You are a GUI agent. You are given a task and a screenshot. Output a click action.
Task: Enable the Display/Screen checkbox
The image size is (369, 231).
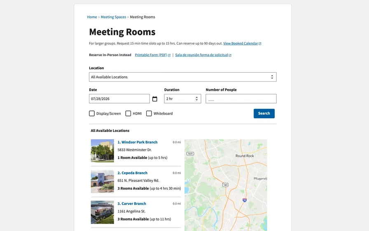(92, 113)
